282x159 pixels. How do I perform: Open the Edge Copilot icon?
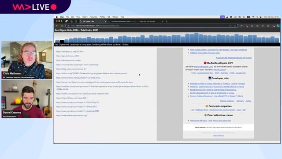pos(278,26)
